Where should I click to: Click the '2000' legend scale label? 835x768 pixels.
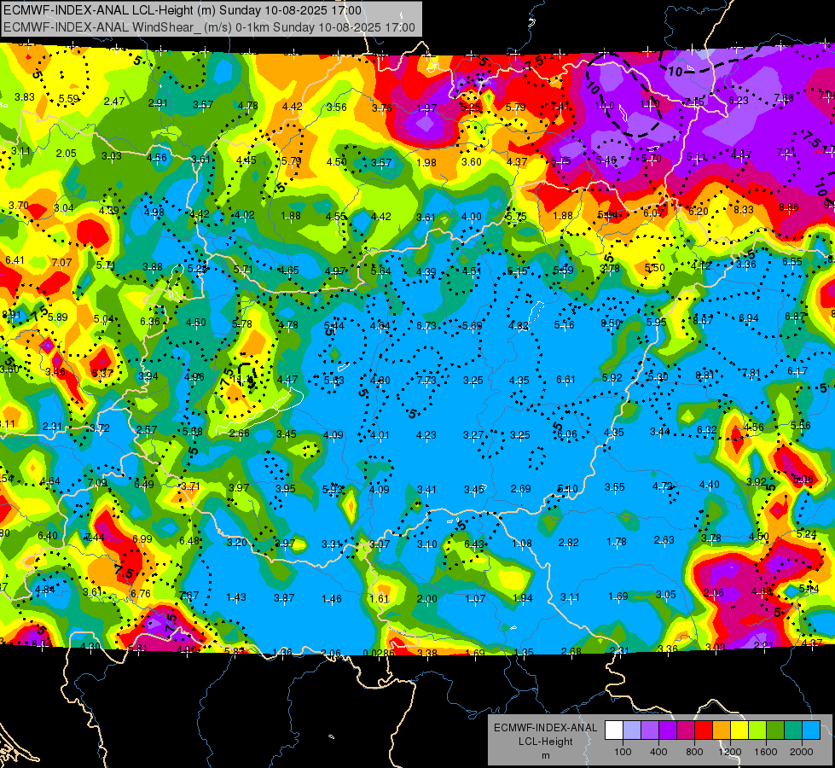click(802, 752)
